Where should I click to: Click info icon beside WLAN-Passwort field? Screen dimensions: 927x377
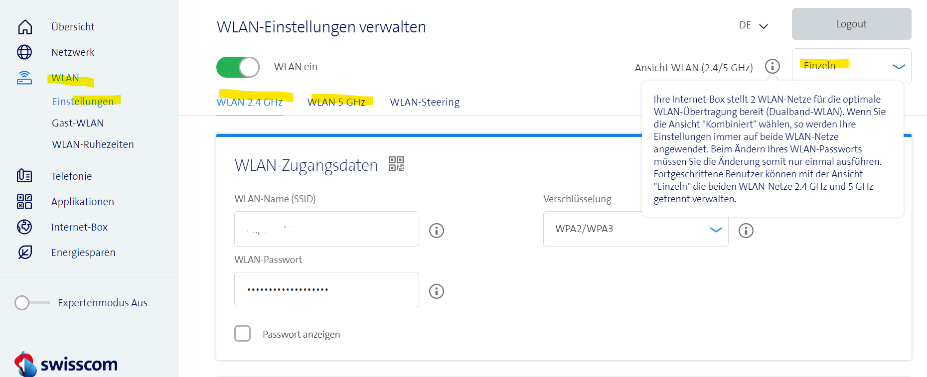[437, 291]
